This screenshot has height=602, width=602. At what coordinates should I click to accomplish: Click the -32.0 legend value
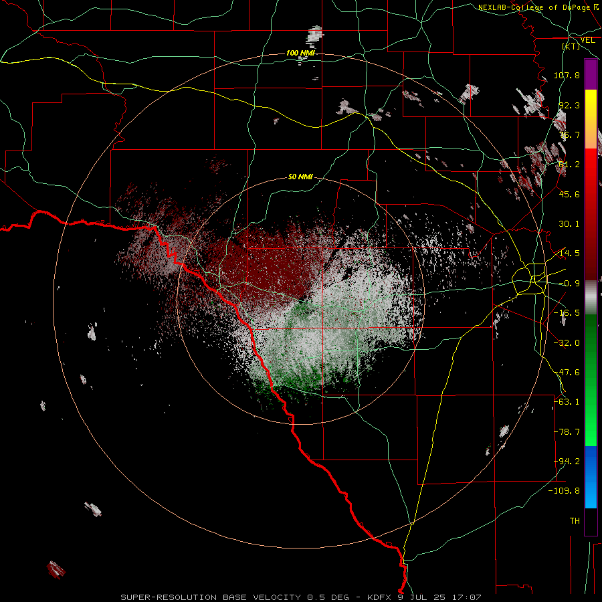tap(567, 343)
